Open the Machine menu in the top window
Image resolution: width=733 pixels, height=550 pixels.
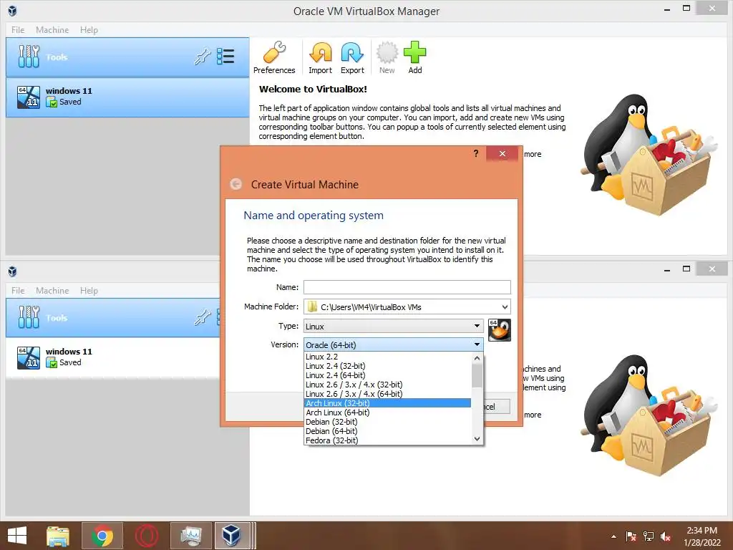coord(52,30)
